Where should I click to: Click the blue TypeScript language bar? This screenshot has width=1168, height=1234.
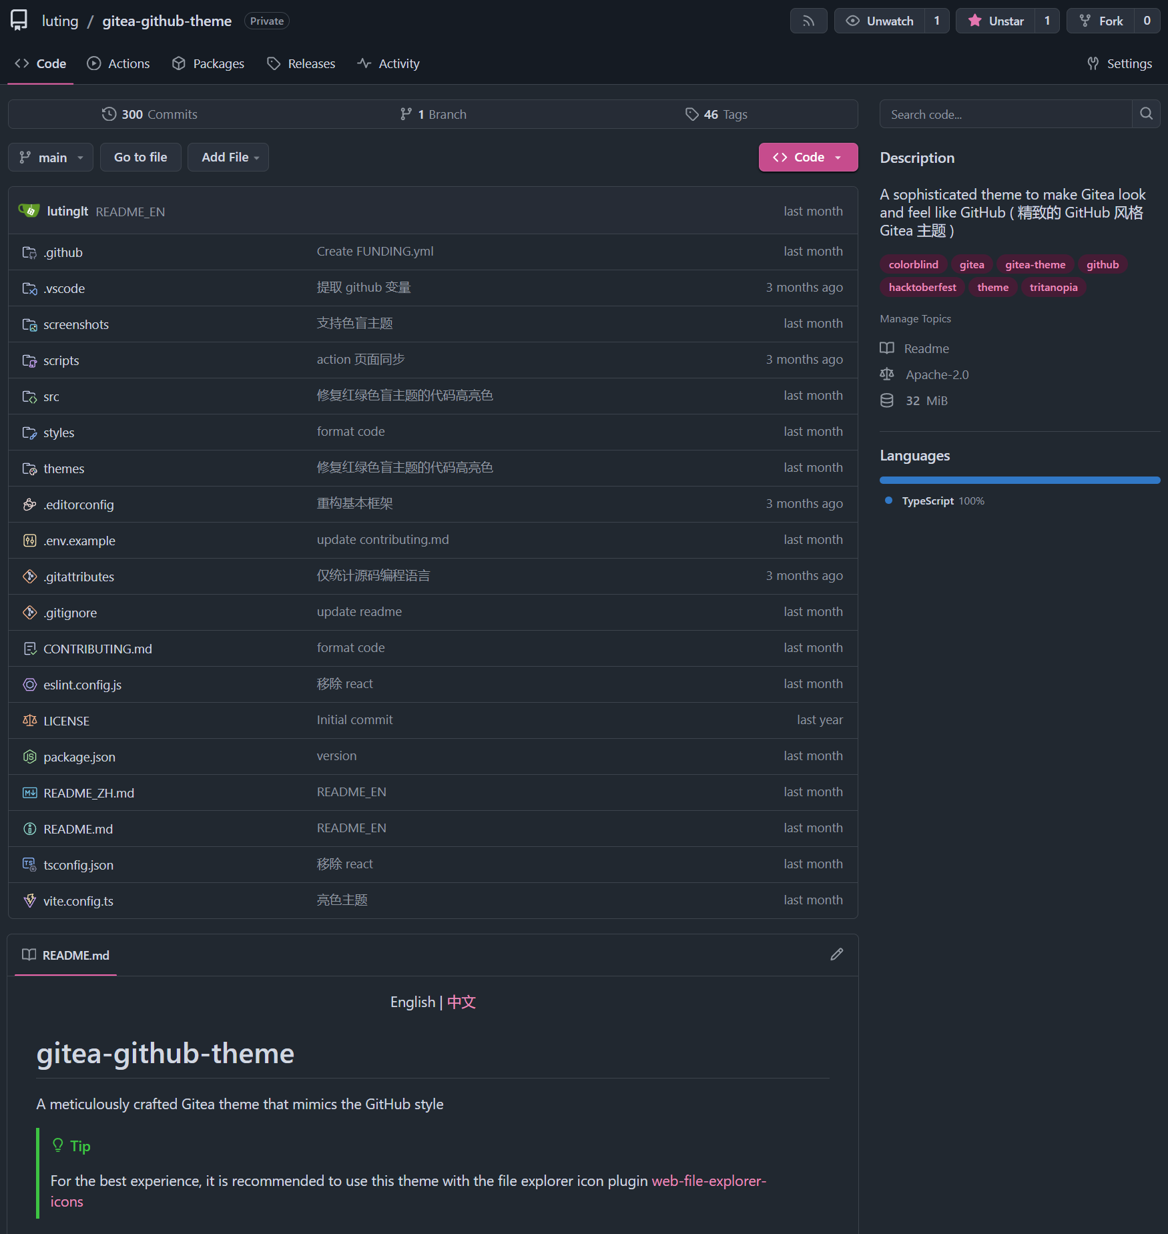point(1019,480)
